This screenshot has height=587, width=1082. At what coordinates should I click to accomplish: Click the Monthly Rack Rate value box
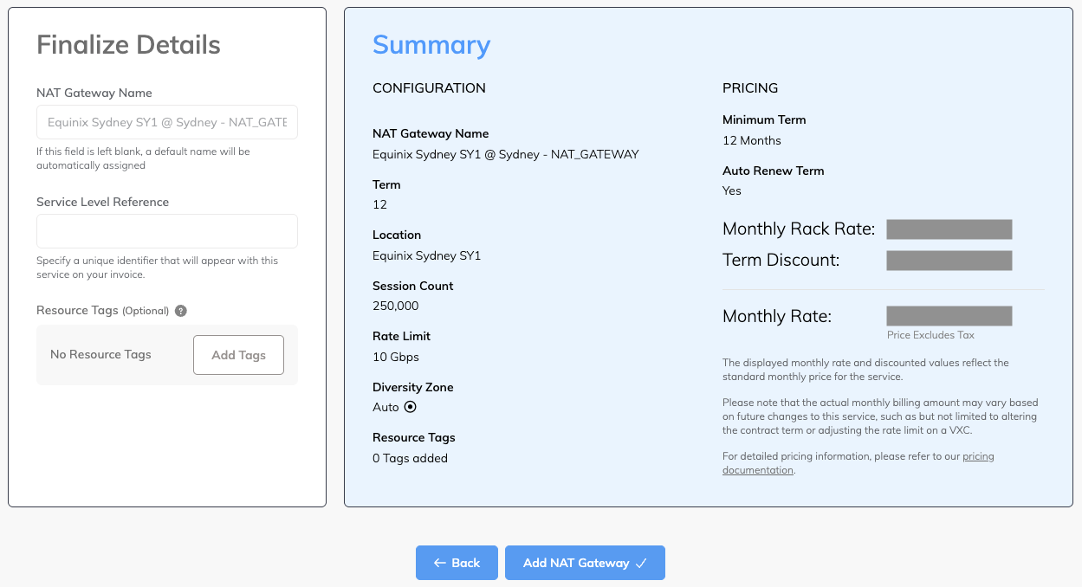point(949,229)
